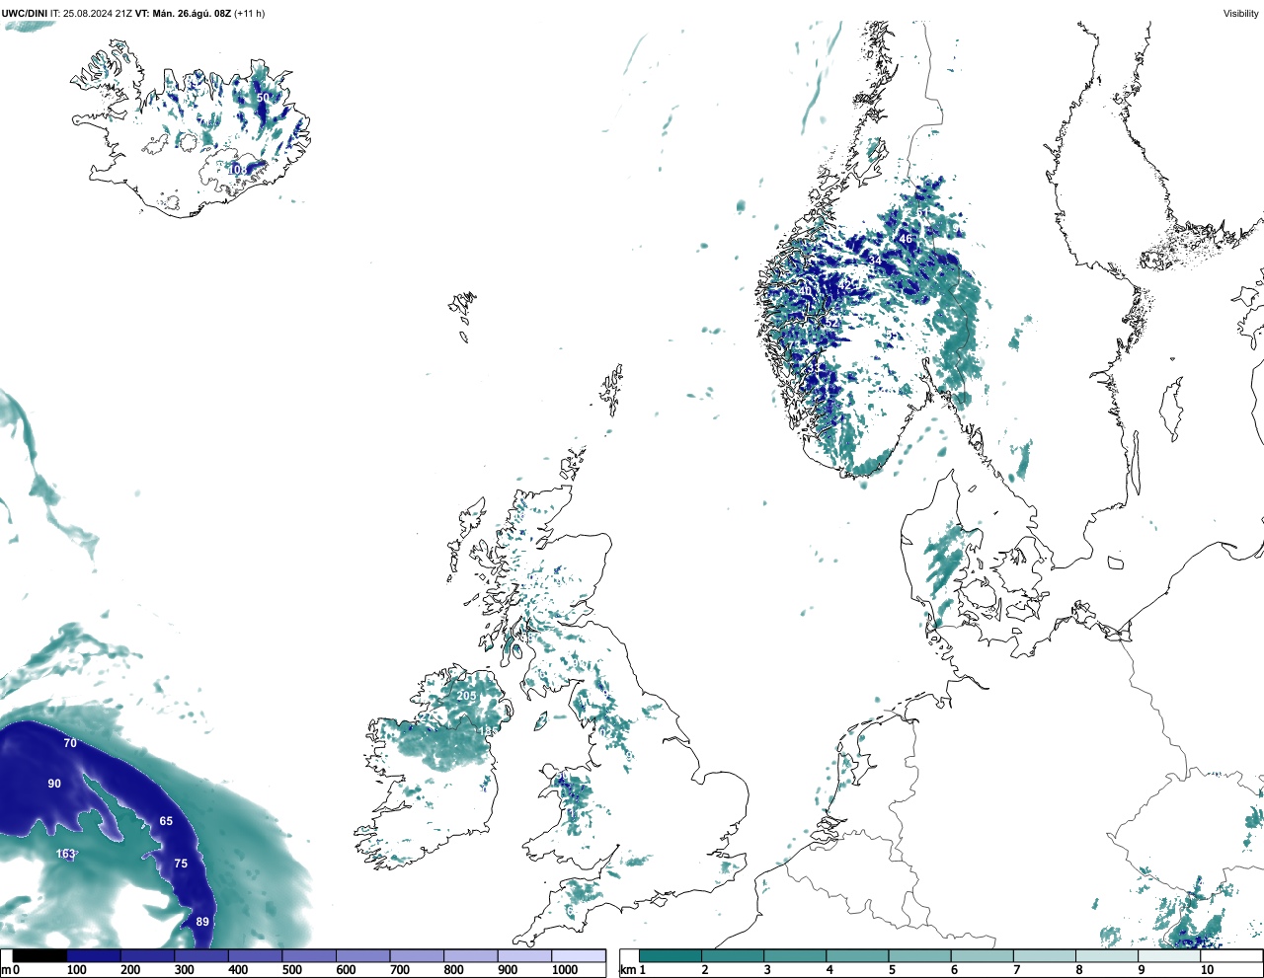This screenshot has width=1264, height=978.
Task: Click the white swatch beyond 10 km
Action: [1231, 955]
